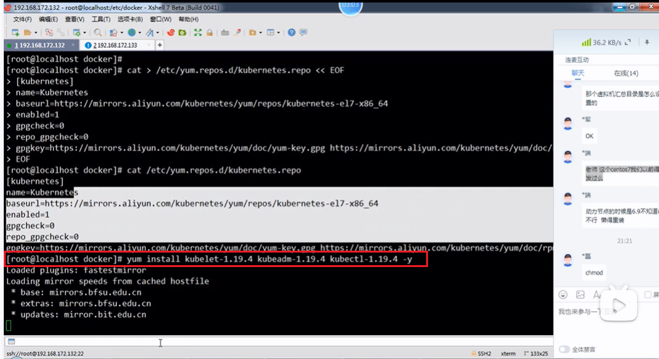Click the compose bar icon below terminal
Image resolution: width=659 pixels, height=359 pixels.
(x=11, y=341)
